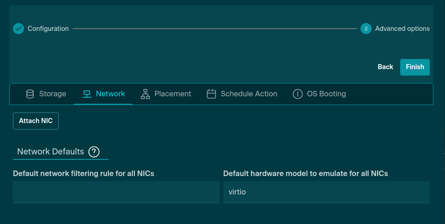Click the hardware model field showing virtio

pyautogui.click(x=326, y=192)
